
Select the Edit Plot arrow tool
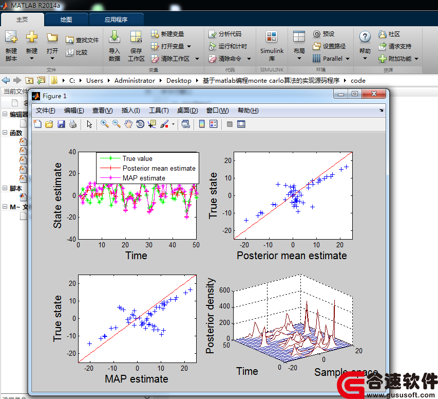pos(89,124)
